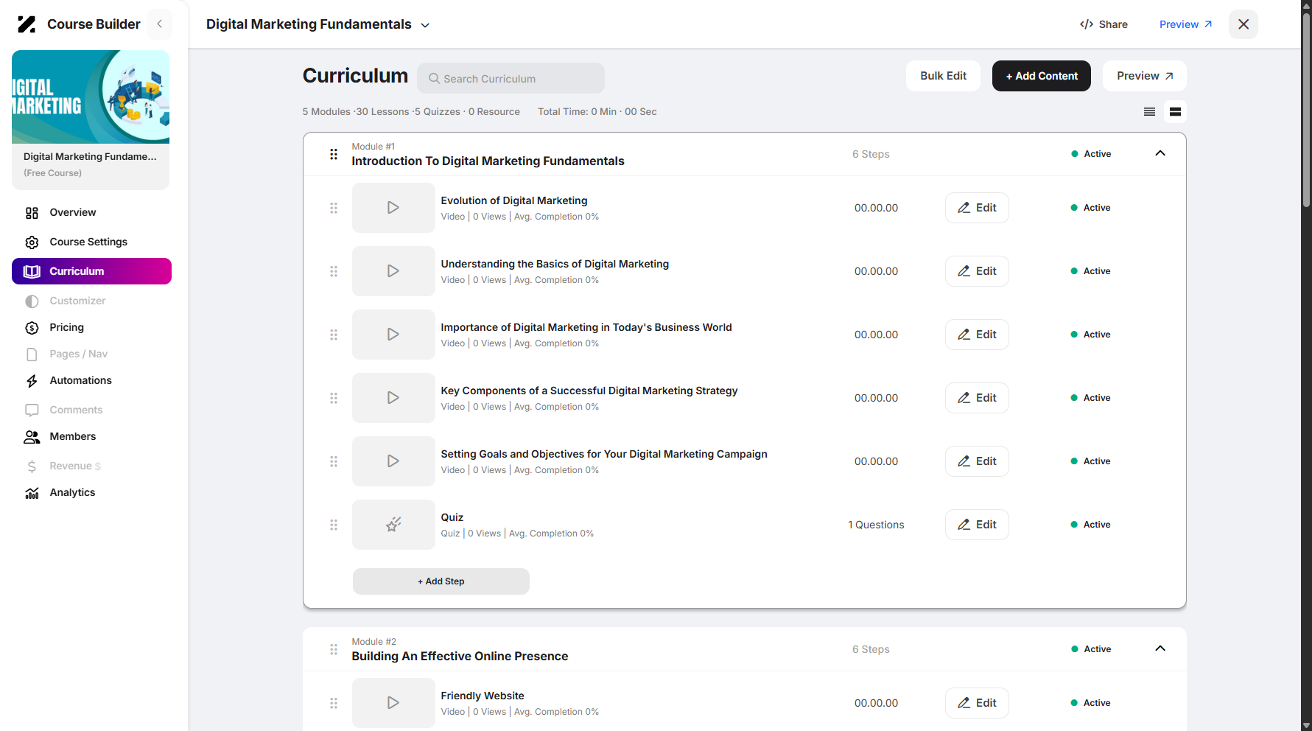This screenshot has height=731, width=1312.
Task: Edit the Setting Goals and Objectives lesson
Action: [977, 461]
